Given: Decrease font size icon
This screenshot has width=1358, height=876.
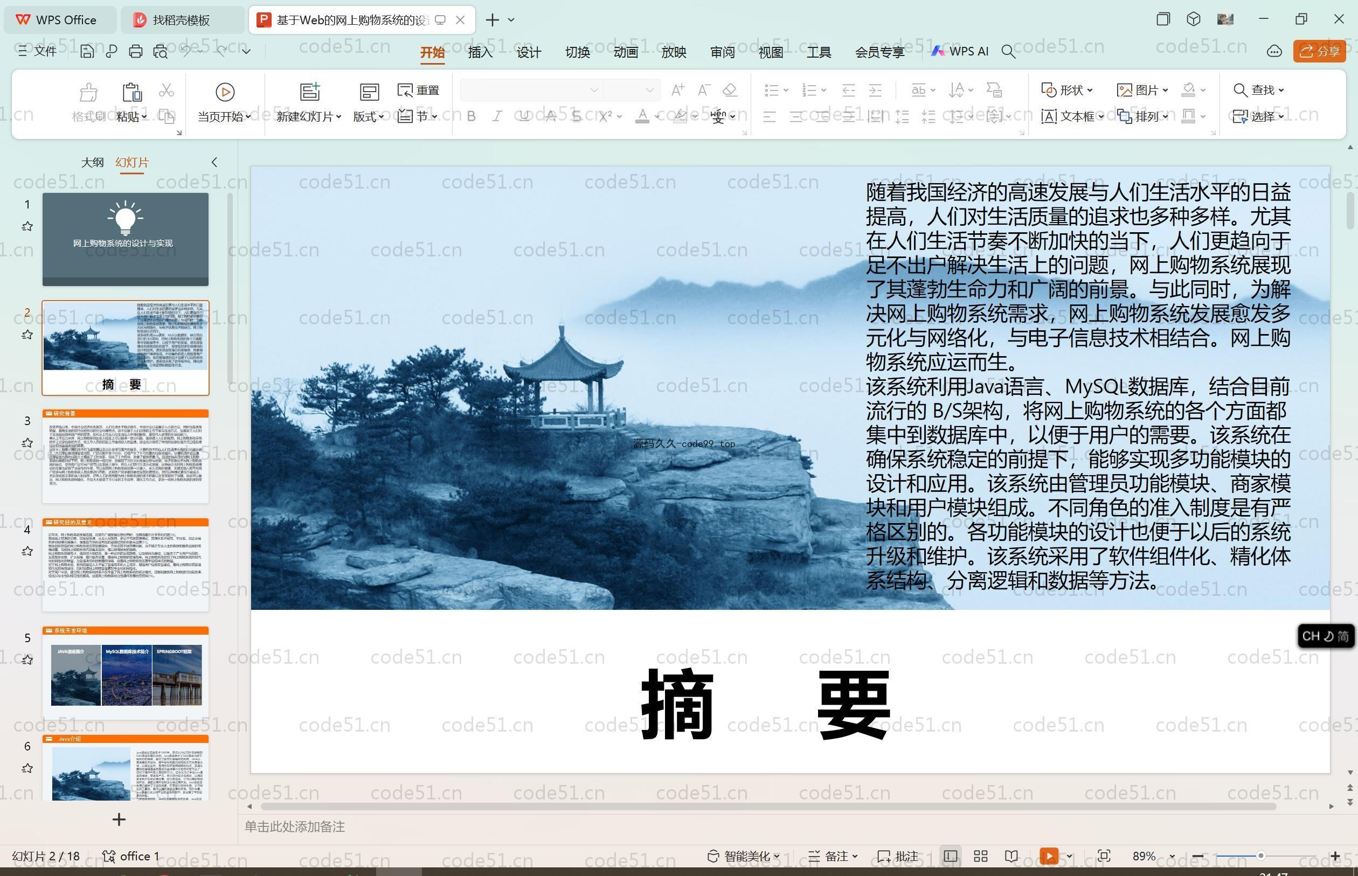Looking at the screenshot, I should tap(704, 90).
